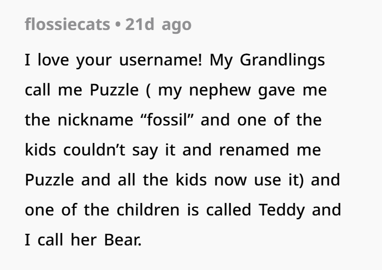Click the word love in first line

[53, 60]
